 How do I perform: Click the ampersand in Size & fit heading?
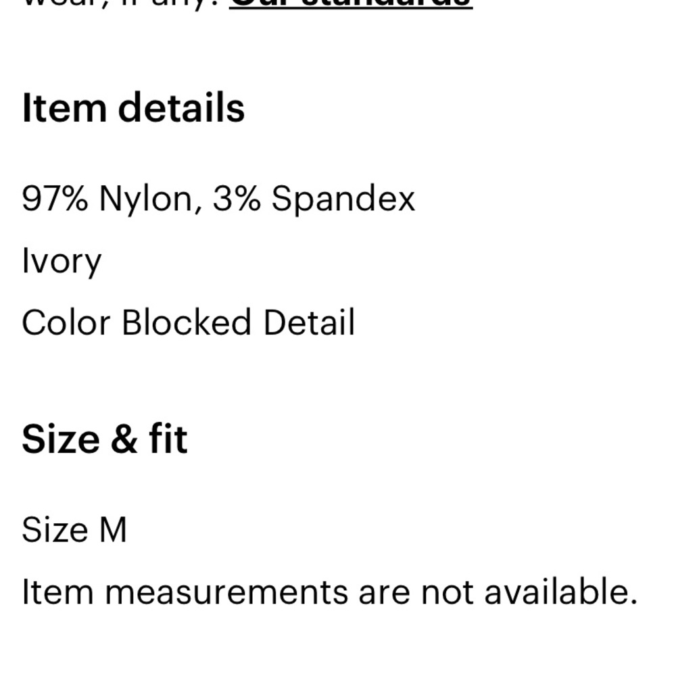coord(124,439)
